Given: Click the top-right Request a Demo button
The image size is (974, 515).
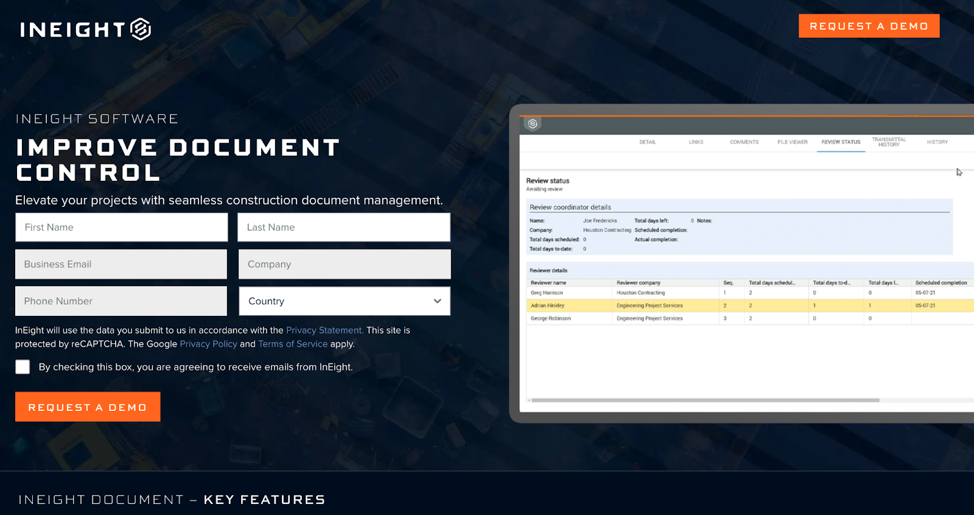Looking at the screenshot, I should click(869, 26).
